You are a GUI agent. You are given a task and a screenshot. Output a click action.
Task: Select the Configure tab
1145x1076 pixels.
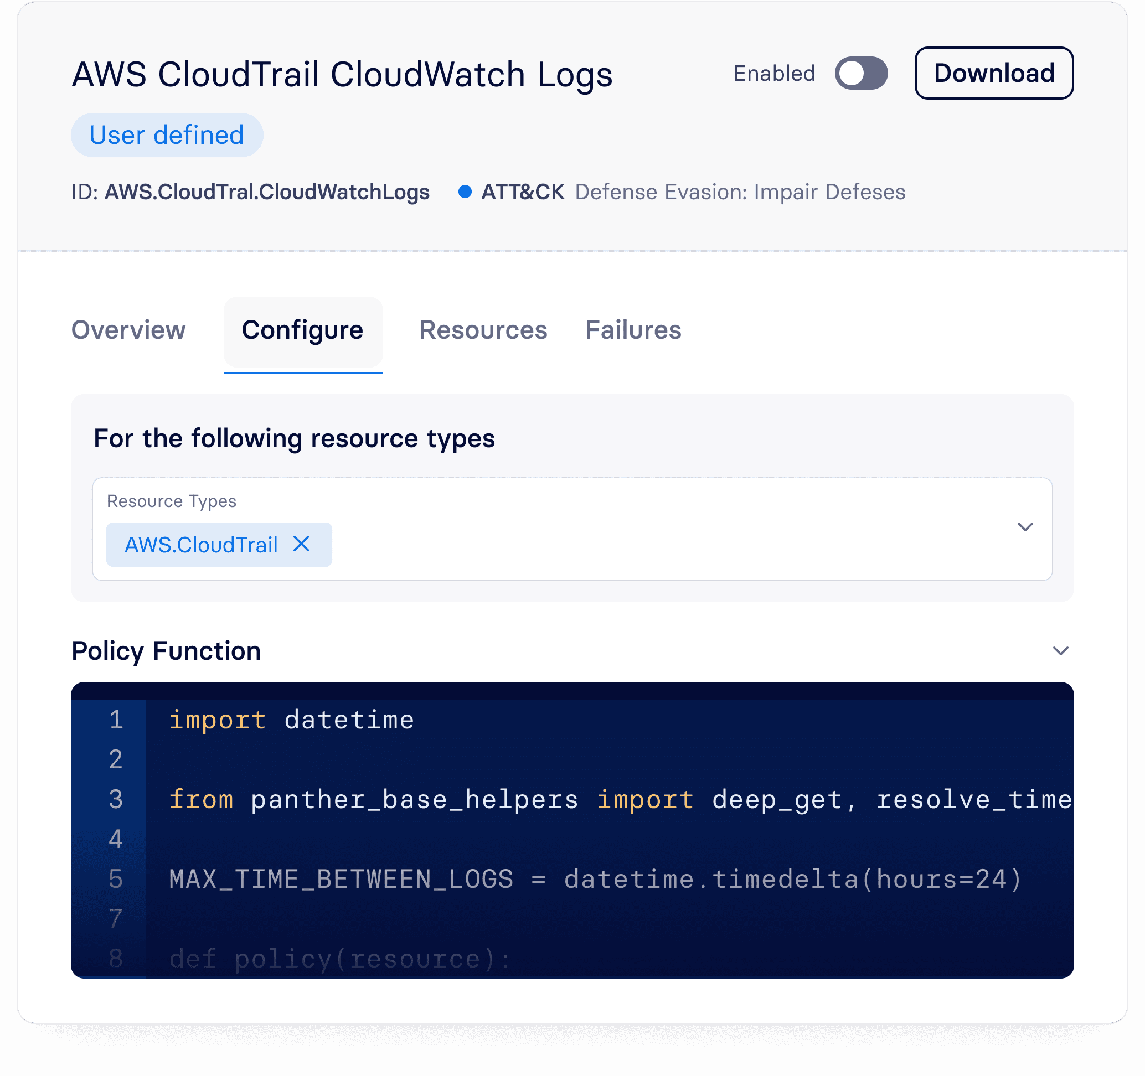tap(302, 330)
